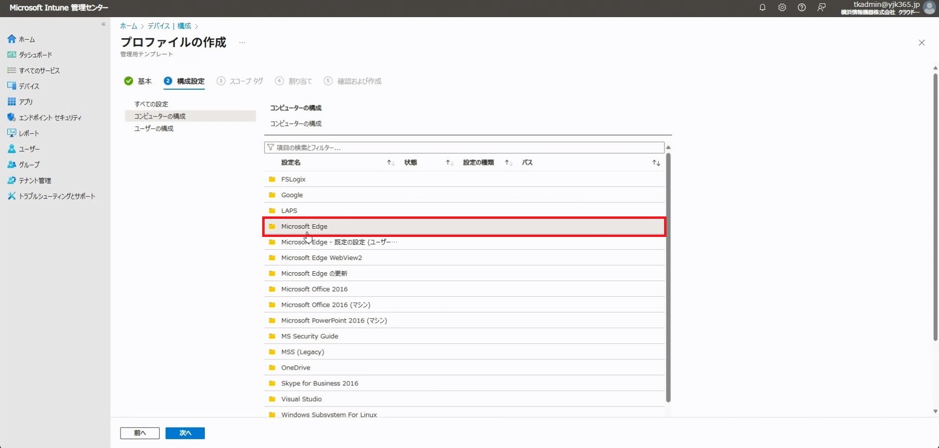The width and height of the screenshot is (939, 448).
Task: Open the settings gear icon
Action: 782,7
